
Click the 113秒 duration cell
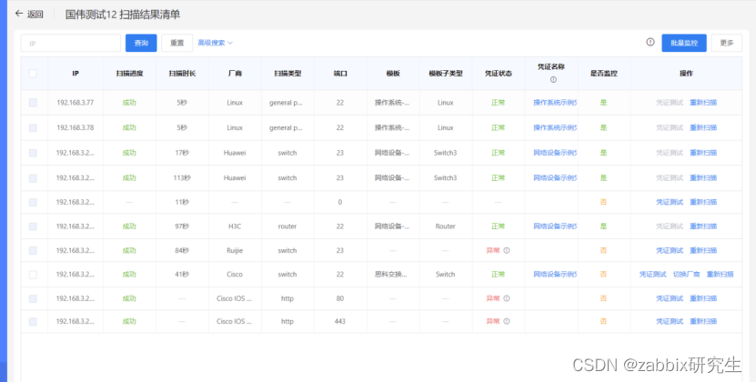click(x=182, y=178)
